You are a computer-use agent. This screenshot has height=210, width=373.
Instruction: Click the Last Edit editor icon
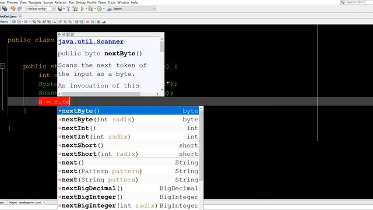coord(13,22)
